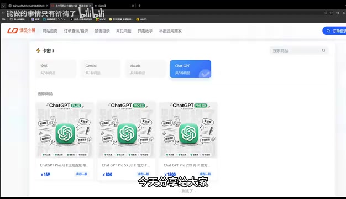Image resolution: width=346 pixels, height=199 pixels.
Task: Open the 百度 bookmark
Action: [x=35, y=19]
